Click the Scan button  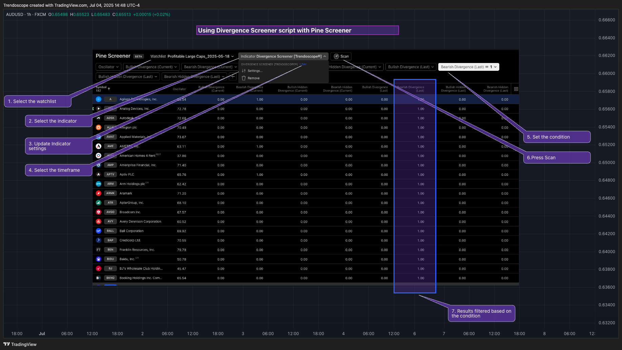pos(341,56)
